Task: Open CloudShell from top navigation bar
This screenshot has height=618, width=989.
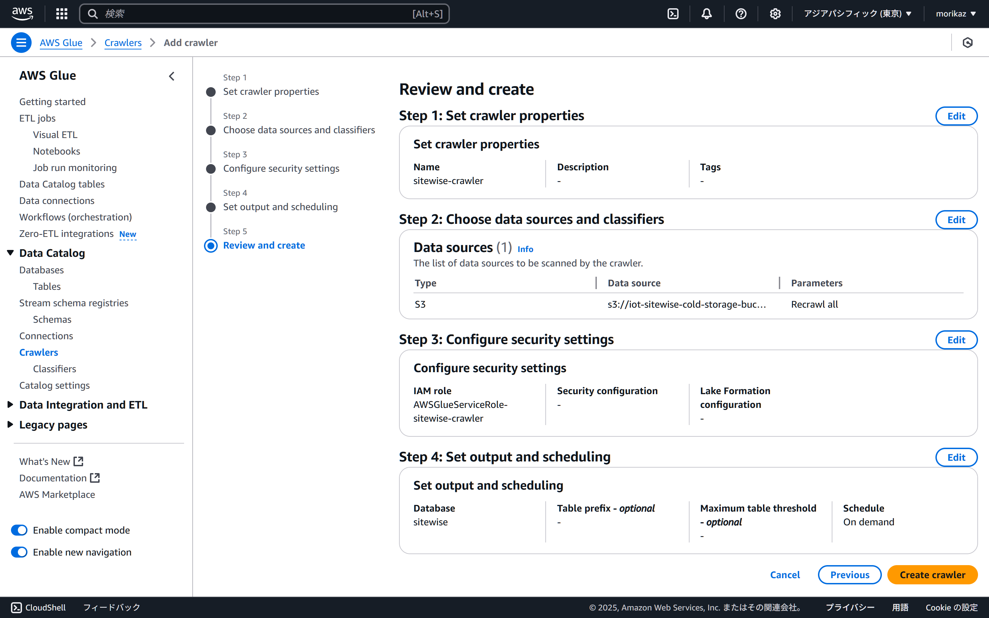Action: 673,14
